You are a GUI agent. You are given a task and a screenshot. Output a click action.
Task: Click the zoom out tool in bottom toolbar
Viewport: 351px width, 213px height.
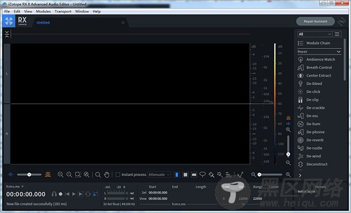[69, 174]
